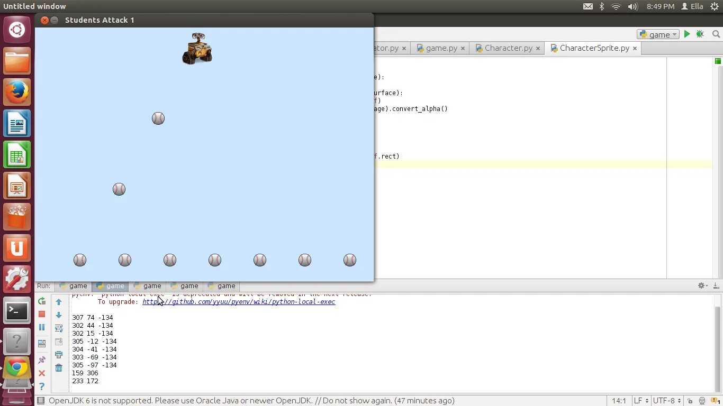Open LibreOffice Calc from launcher
The height and width of the screenshot is (406, 723).
click(17, 155)
